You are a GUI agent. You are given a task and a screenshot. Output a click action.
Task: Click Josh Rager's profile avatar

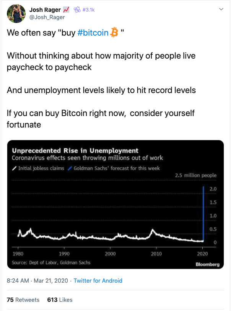pyautogui.click(x=16, y=14)
